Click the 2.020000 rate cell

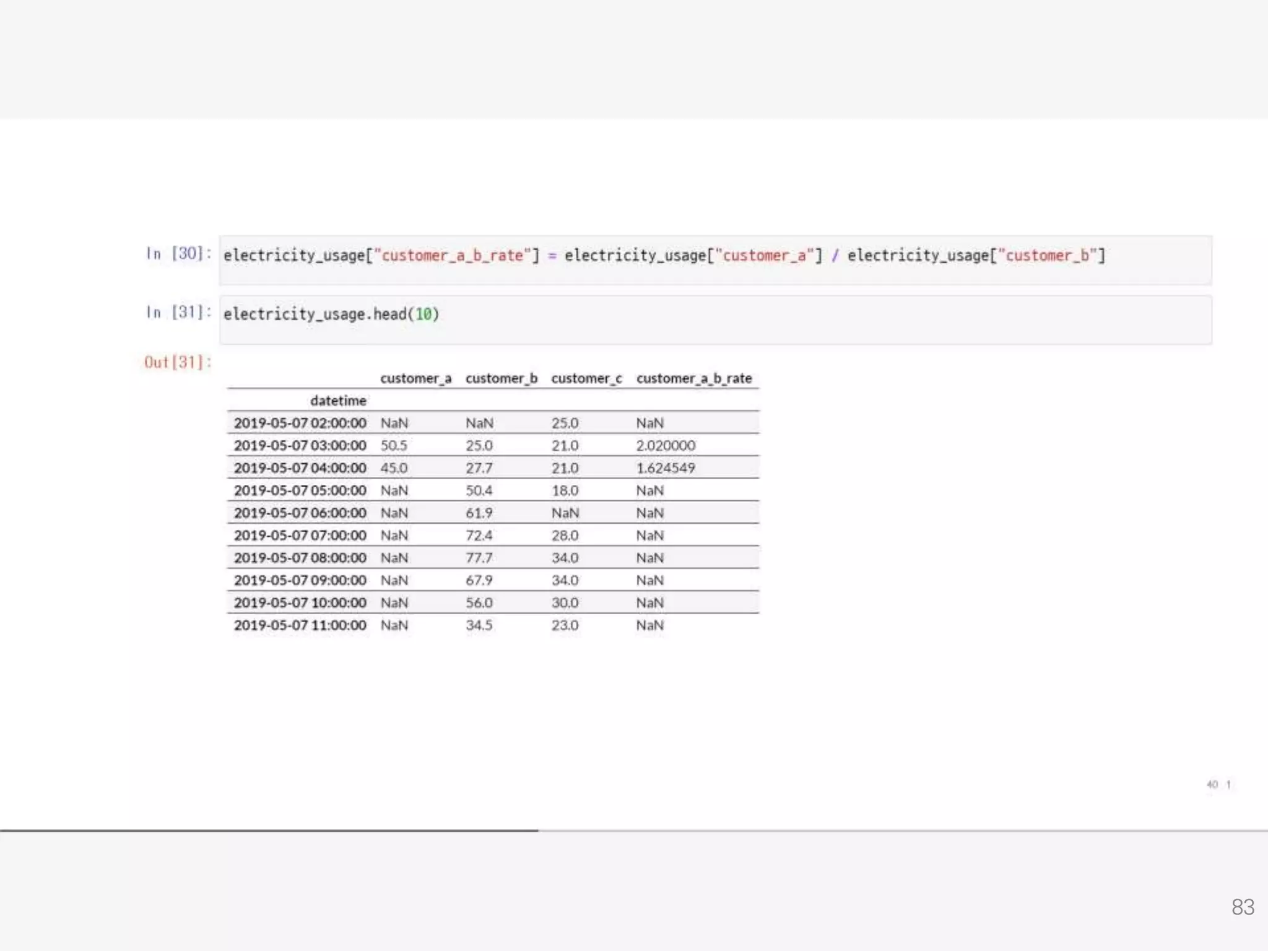[666, 446]
